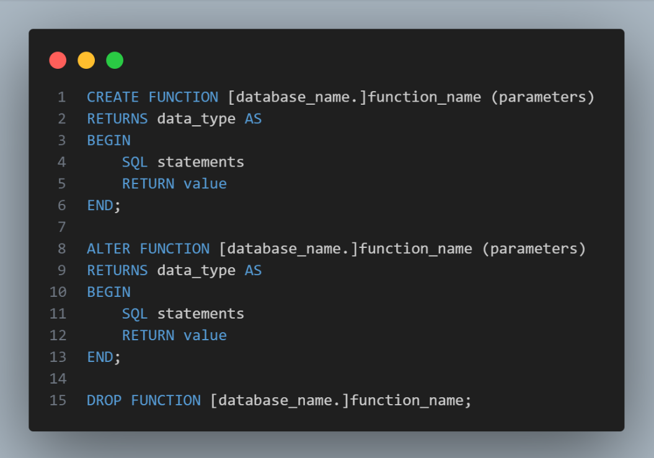Click line number 14 in the gutter

tap(58, 379)
